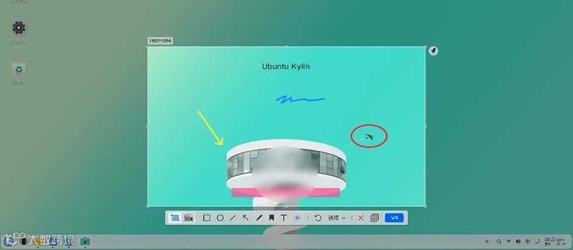Copy the screenshot to clipboard
Image resolution: width=573 pixels, height=250 pixels.
(x=374, y=218)
